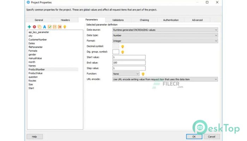
Task: Click the End value input field
Action: 129,63
